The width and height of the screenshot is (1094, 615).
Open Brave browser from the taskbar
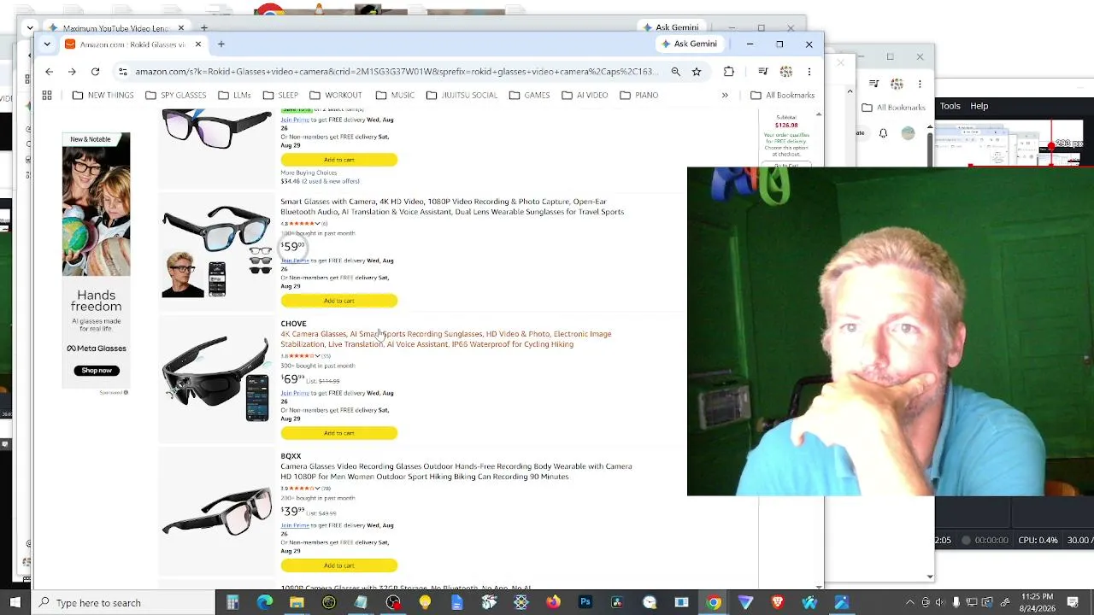778,603
